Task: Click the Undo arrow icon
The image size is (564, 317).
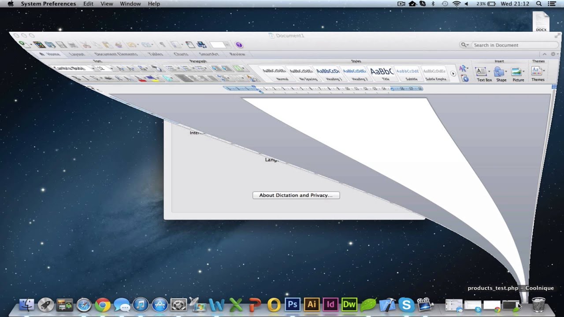Action: point(131,44)
